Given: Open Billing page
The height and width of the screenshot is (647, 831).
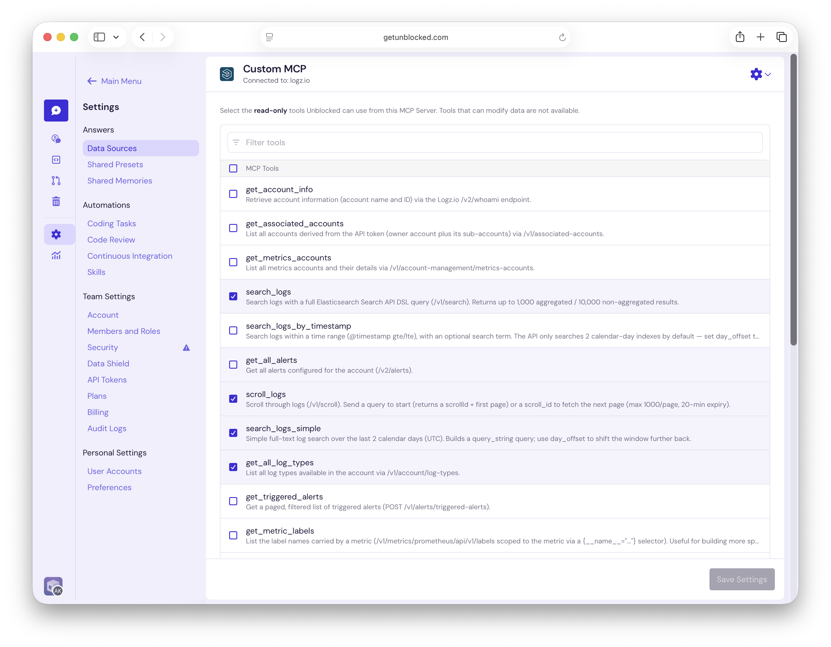Looking at the screenshot, I should tap(98, 412).
